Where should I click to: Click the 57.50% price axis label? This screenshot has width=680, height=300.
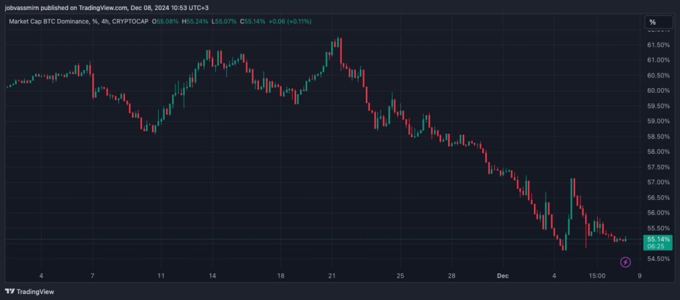tap(658, 167)
